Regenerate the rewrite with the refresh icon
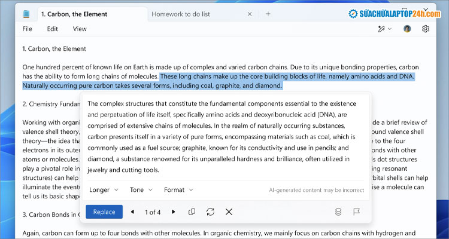The image size is (449, 239). click(210, 212)
